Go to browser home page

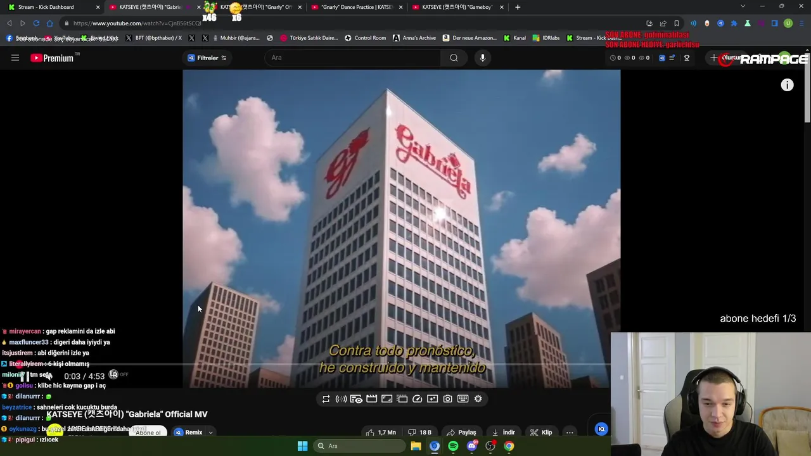[49, 23]
